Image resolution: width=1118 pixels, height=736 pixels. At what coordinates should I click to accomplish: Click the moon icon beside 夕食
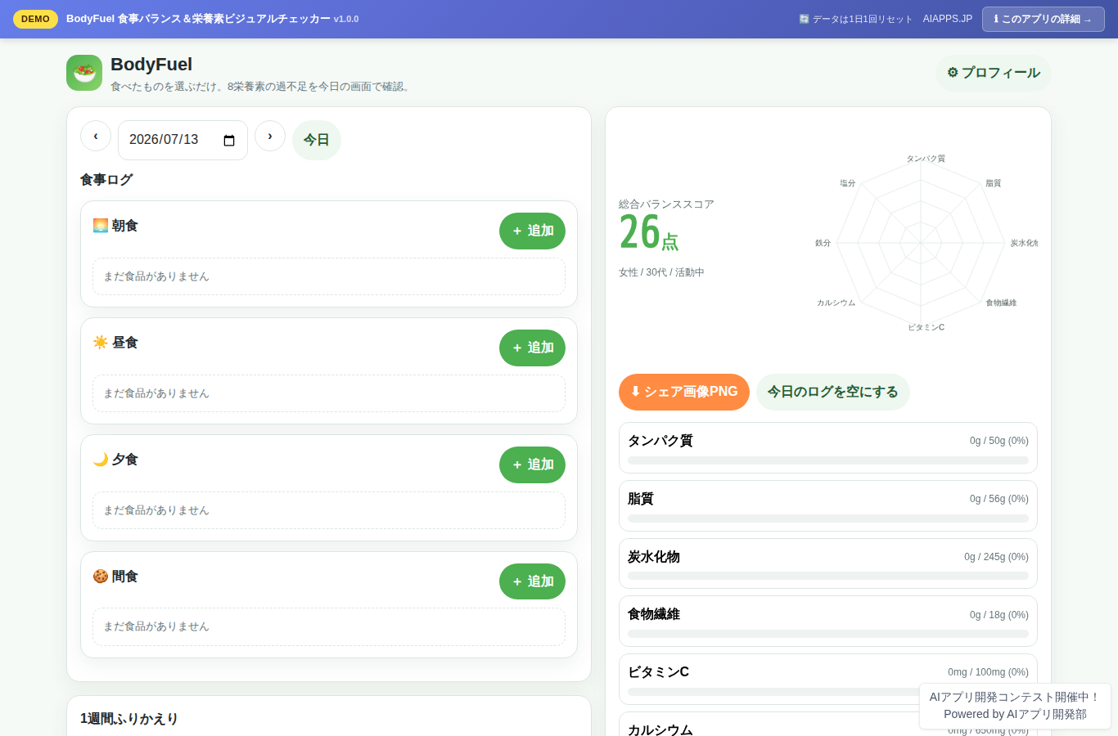point(101,459)
